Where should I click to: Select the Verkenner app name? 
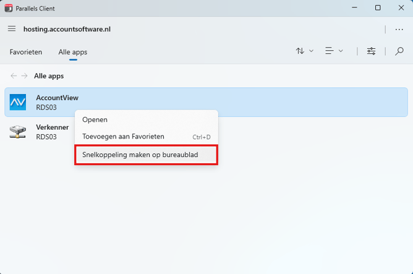[53, 127]
